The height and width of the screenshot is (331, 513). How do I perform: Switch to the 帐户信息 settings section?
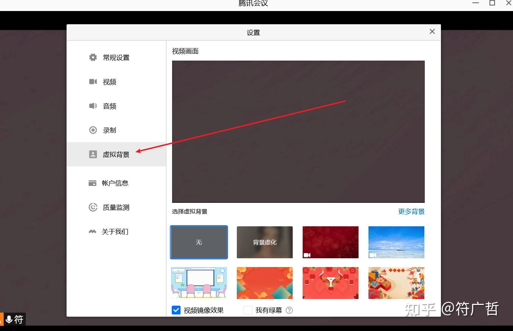coord(115,183)
